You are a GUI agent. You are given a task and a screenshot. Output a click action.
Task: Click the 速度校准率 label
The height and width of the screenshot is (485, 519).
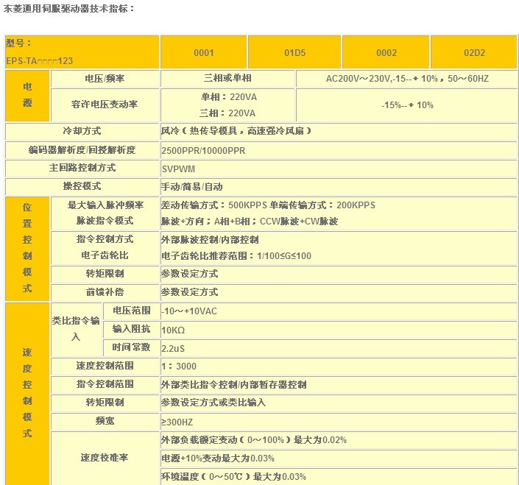tap(105, 458)
